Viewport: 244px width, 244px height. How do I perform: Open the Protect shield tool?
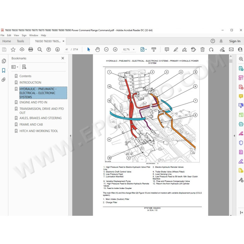point(241,143)
